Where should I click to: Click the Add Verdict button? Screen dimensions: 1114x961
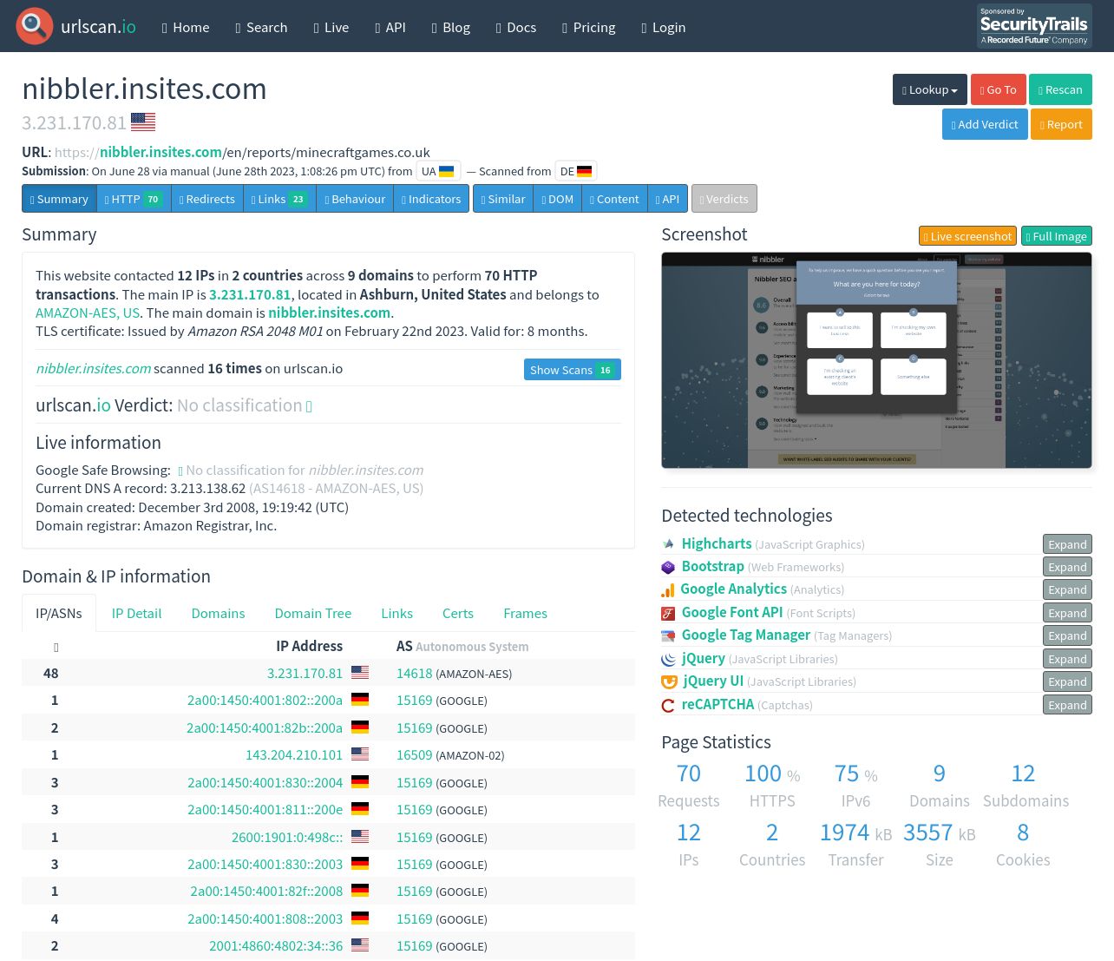click(x=985, y=124)
